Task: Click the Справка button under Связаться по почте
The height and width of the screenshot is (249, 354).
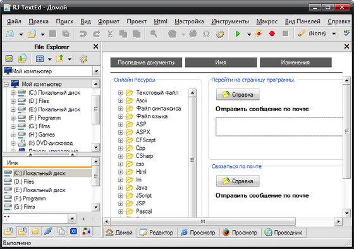Action: (238, 181)
